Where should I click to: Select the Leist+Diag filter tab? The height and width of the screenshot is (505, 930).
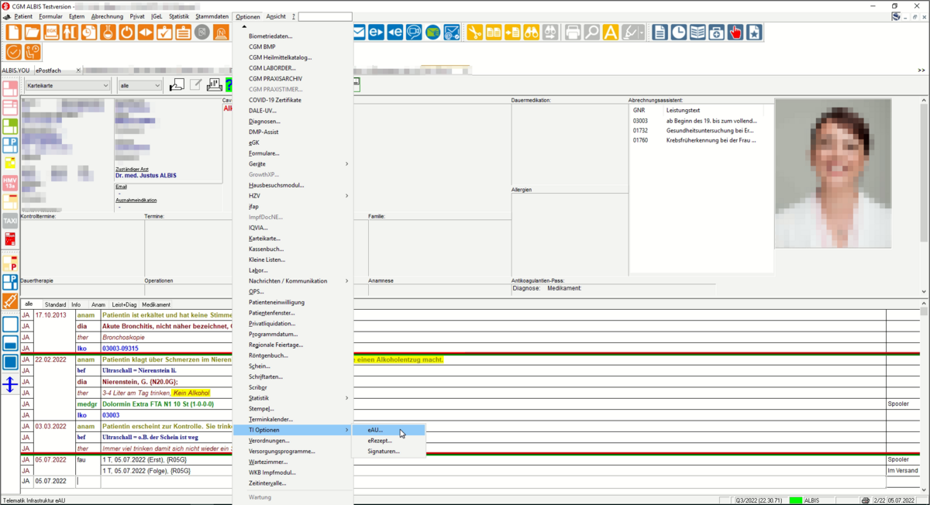124,304
